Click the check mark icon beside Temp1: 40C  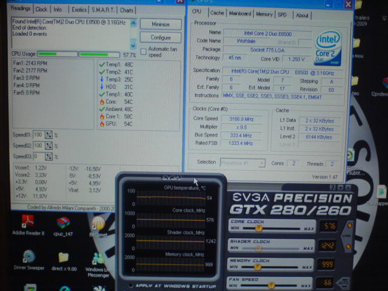(x=102, y=95)
